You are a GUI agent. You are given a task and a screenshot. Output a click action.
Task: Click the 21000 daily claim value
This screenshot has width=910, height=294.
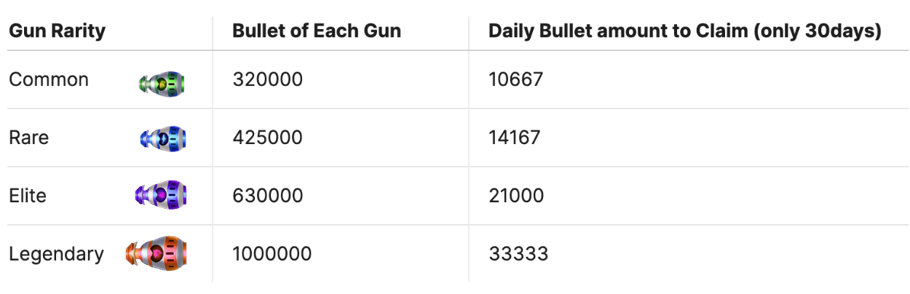point(515,195)
